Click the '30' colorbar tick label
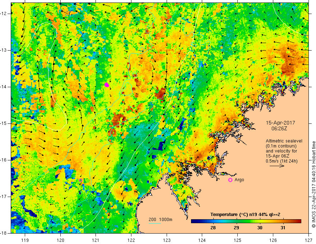Screen dimensions: 316x244 [260, 228]
